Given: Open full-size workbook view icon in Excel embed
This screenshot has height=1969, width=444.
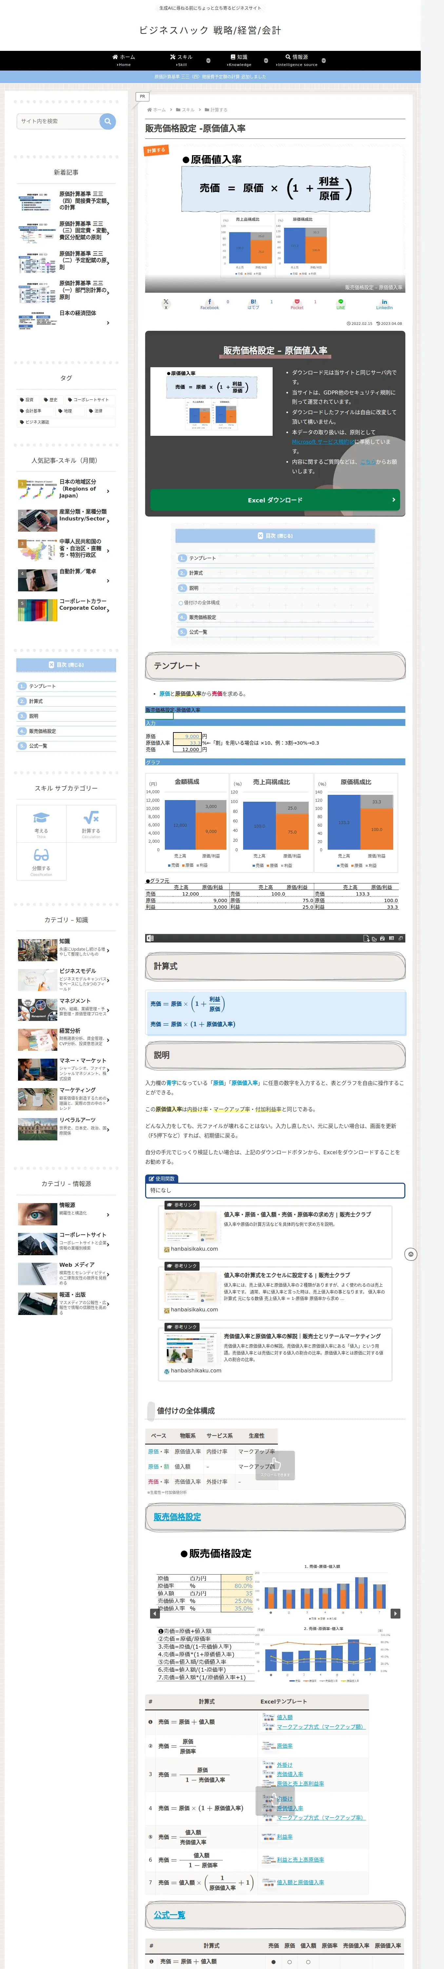Looking at the screenshot, I should 400,938.
